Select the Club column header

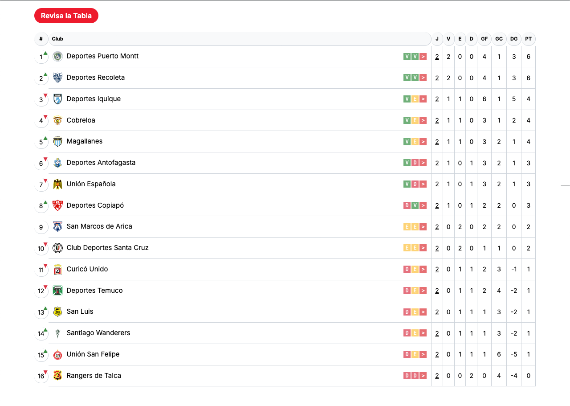coord(57,39)
